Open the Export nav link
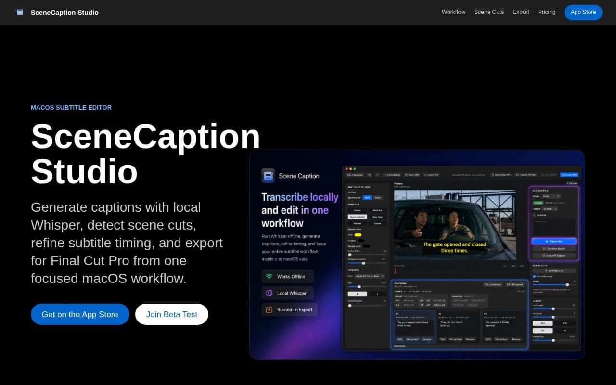The width and height of the screenshot is (616, 385). tap(521, 12)
